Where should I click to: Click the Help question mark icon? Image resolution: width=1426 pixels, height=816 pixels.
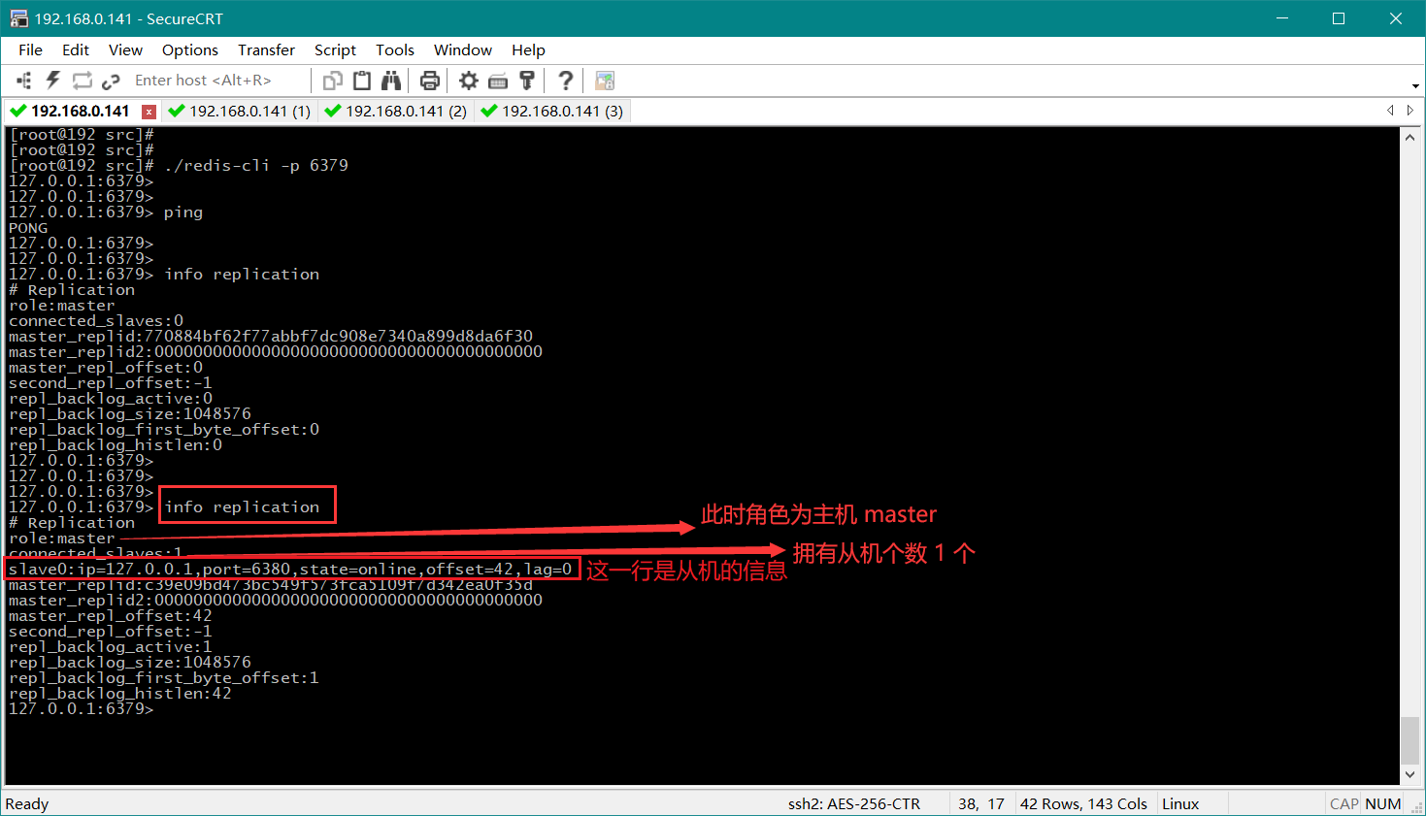click(565, 81)
